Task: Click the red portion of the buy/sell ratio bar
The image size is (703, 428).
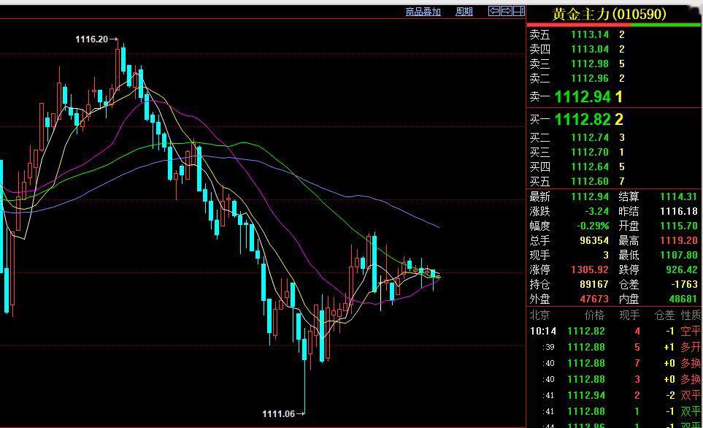Action: pyautogui.click(x=578, y=25)
